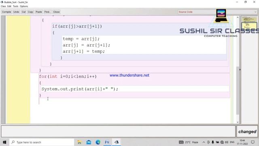Open the notification center icon

point(253,142)
